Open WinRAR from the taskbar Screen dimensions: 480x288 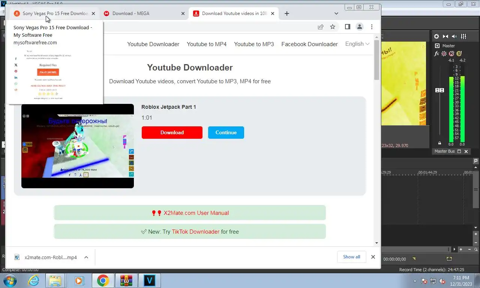click(x=126, y=280)
